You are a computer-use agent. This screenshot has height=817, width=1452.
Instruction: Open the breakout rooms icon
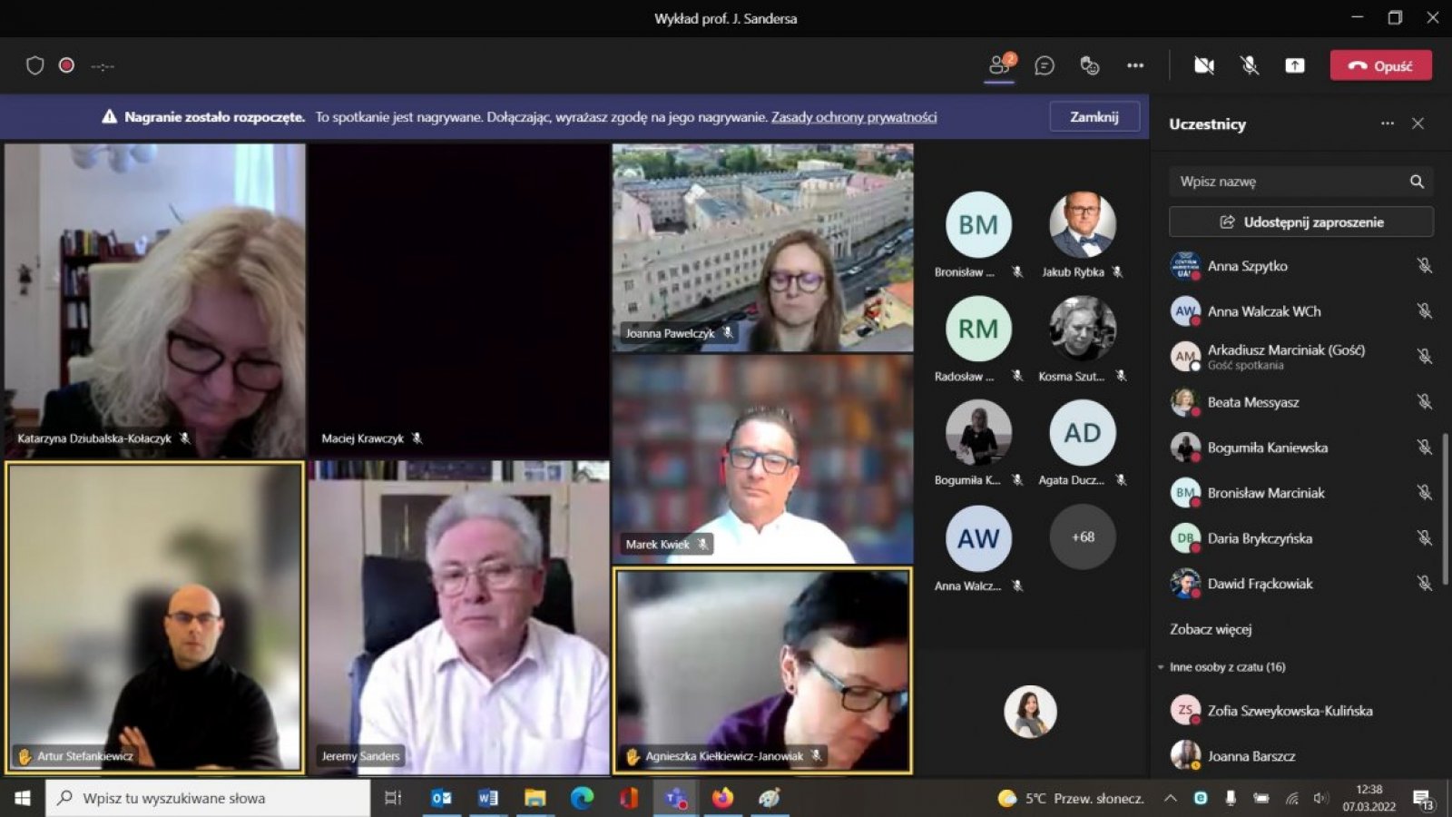[1089, 65]
